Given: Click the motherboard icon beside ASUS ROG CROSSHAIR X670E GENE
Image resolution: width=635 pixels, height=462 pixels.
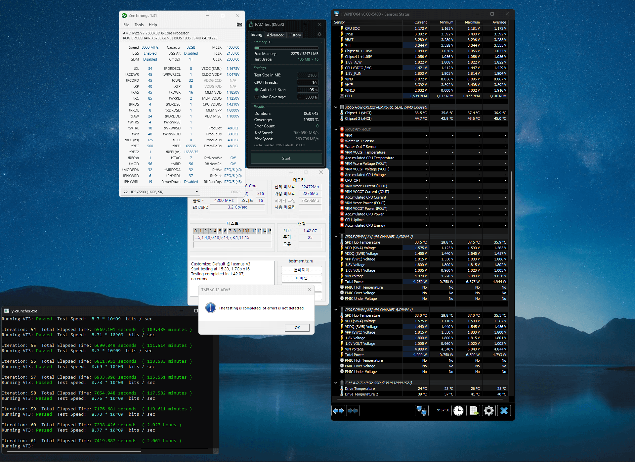Looking at the screenshot, I should [x=342, y=107].
